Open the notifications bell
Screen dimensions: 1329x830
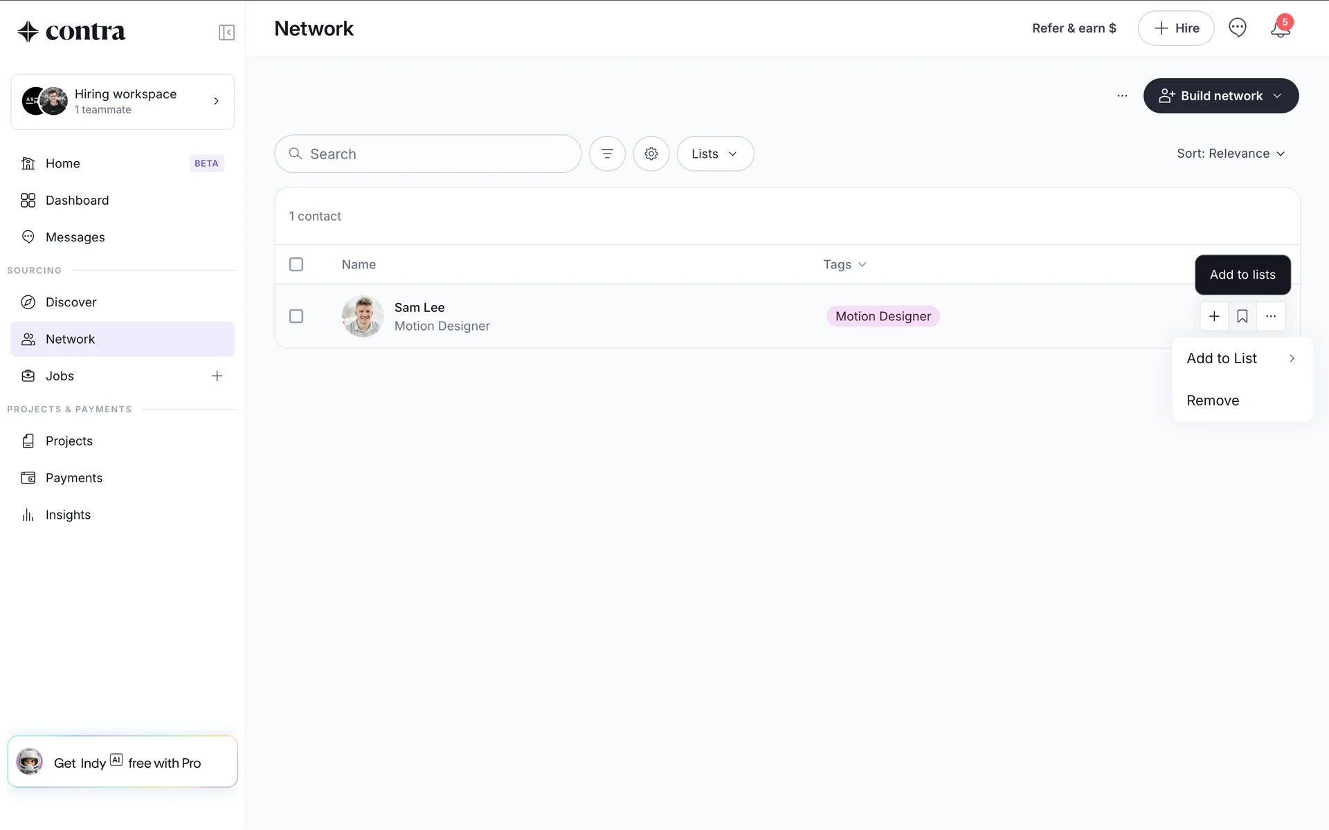pos(1280,28)
